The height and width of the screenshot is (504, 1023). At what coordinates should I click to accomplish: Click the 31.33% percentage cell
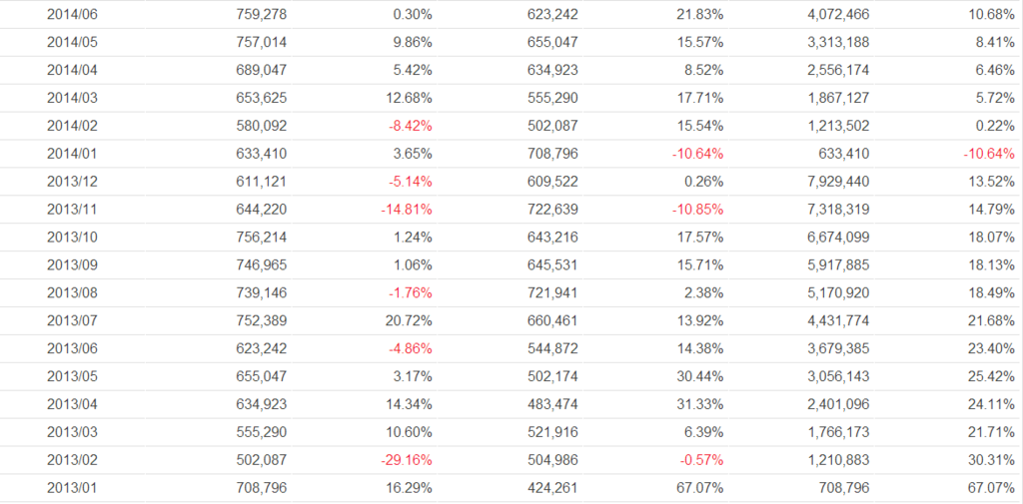tap(700, 404)
